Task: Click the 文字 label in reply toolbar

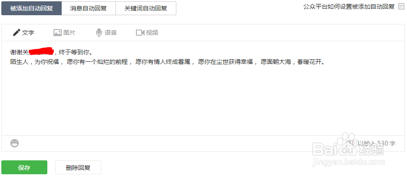Action: (x=28, y=33)
